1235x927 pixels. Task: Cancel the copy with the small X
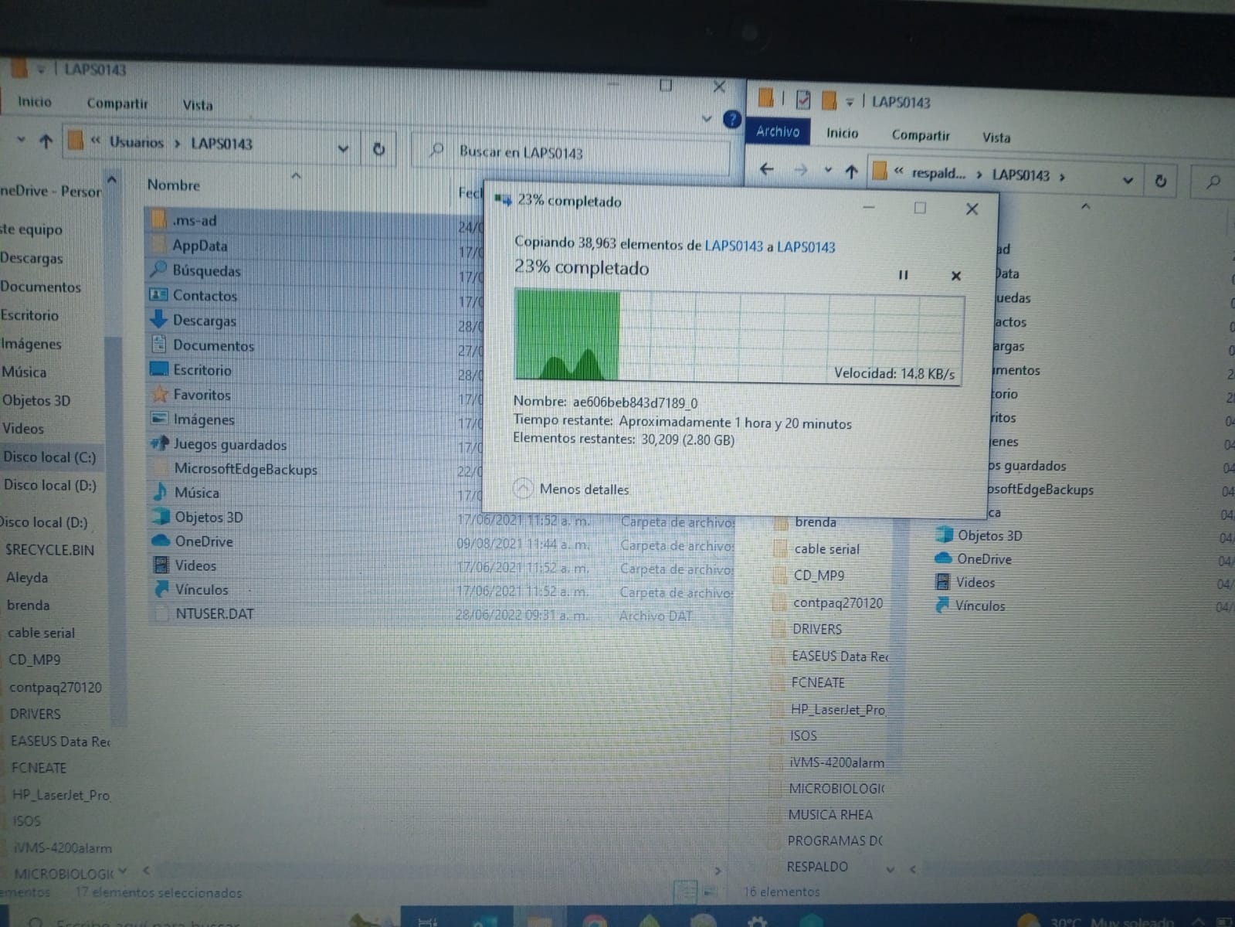955,277
